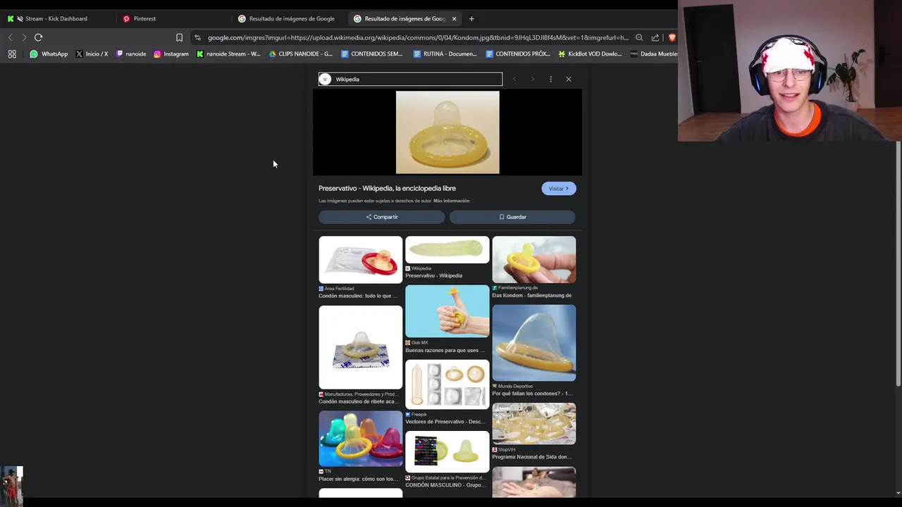
Task: Click the share page icon in address bar
Action: click(x=655, y=38)
